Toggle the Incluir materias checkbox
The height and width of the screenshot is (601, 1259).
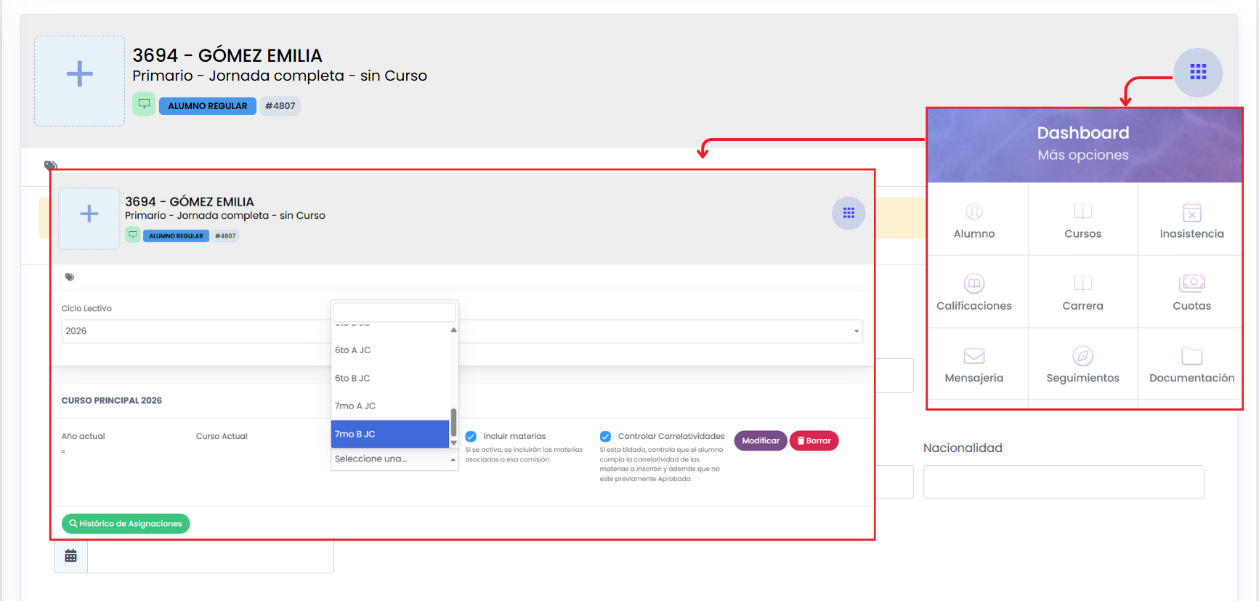tap(471, 436)
